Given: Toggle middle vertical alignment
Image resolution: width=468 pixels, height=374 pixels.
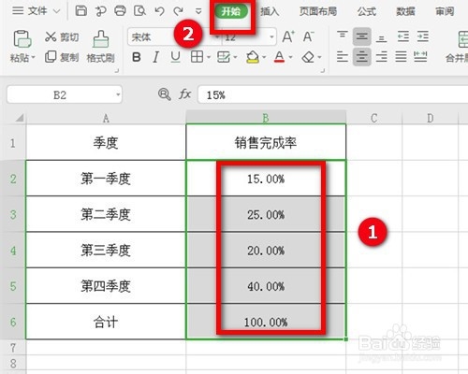Looking at the screenshot, I should (x=361, y=36).
